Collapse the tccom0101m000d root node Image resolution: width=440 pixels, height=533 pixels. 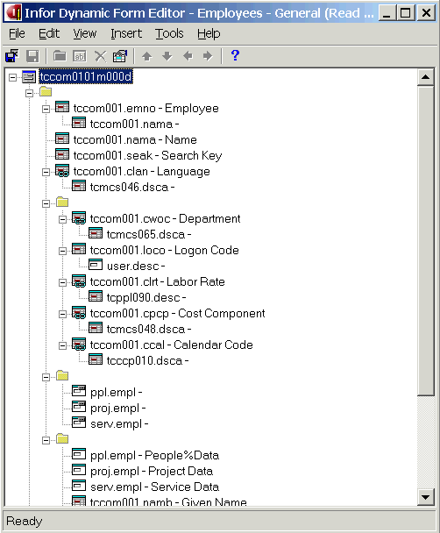click(12, 77)
